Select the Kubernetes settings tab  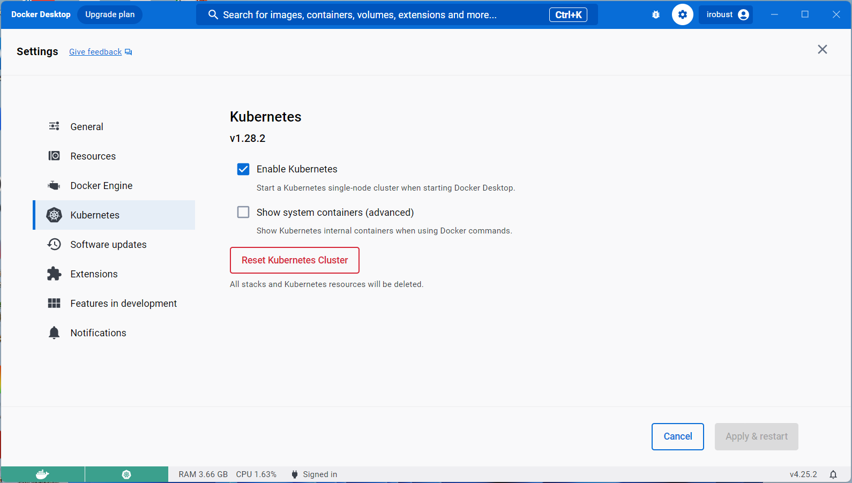click(114, 215)
